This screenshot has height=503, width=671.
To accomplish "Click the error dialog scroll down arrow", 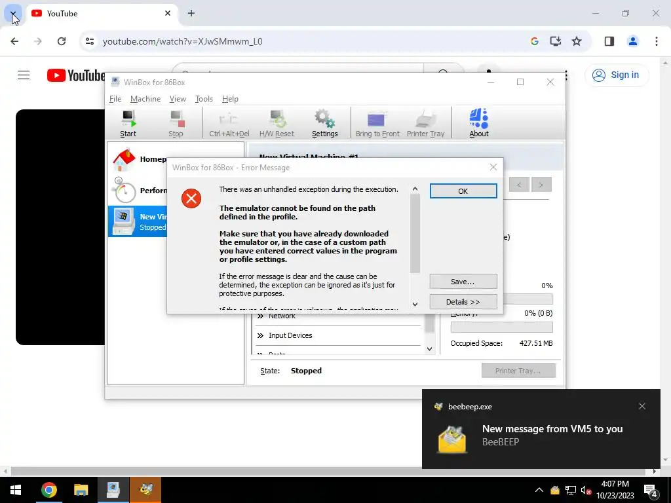I will 415,304.
